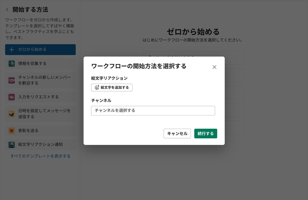The width and height of the screenshot is (308, 200).
Task: Go back using the arrow beside 開始する方法
Action: (x=7, y=9)
